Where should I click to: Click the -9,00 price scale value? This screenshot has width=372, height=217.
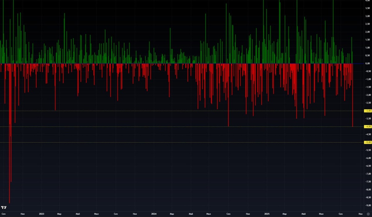[x=368, y=206]
